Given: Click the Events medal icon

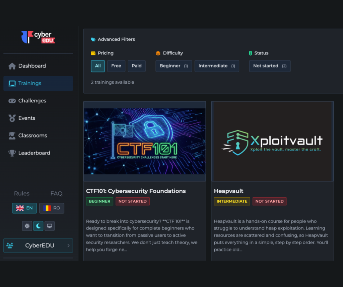Looking at the screenshot, I should 12,118.
